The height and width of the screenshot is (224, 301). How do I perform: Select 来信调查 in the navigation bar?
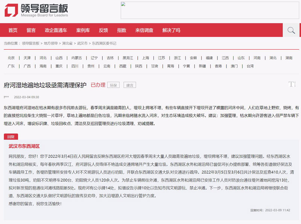tap(144, 30)
